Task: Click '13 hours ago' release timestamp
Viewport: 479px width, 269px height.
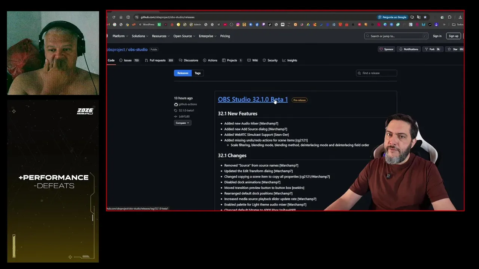Action: pyautogui.click(x=183, y=98)
